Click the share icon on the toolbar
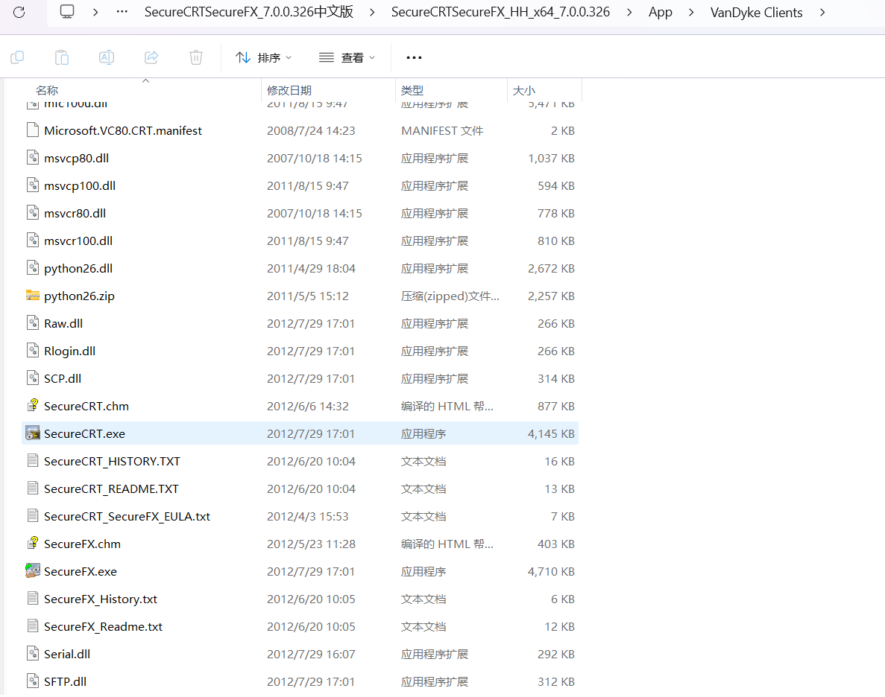This screenshot has height=697, width=885. point(151,57)
